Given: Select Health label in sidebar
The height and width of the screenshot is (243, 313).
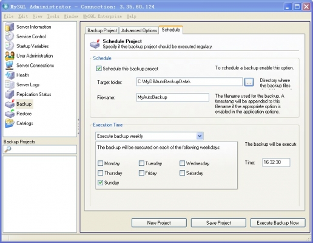Looking at the screenshot, I should click(x=23, y=75).
